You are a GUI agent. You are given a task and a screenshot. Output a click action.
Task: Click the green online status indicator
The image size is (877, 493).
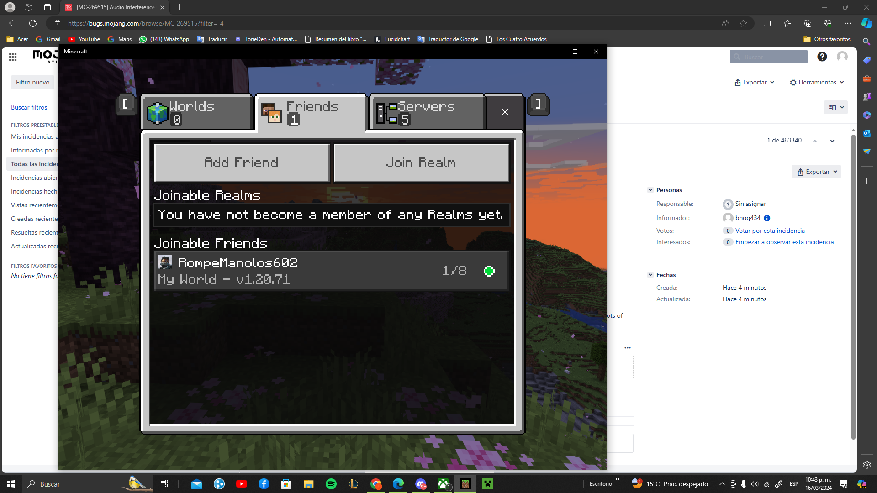pyautogui.click(x=489, y=271)
